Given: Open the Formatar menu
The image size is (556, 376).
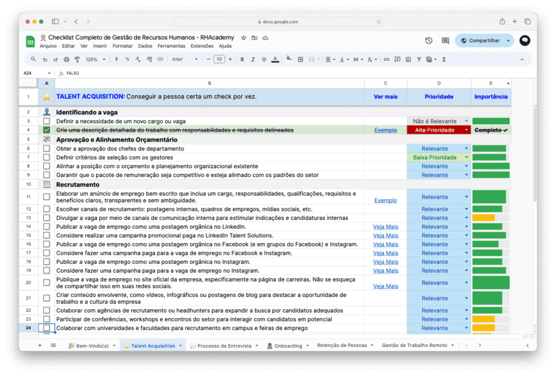Looking at the screenshot, I should [122, 46].
